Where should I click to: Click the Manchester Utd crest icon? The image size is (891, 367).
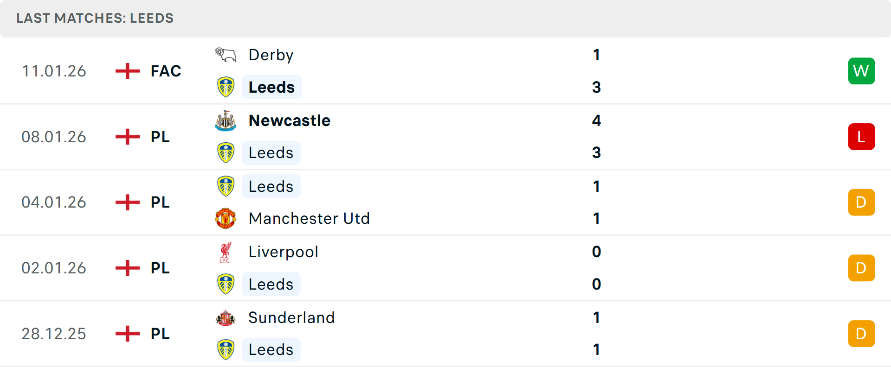pyautogui.click(x=226, y=218)
